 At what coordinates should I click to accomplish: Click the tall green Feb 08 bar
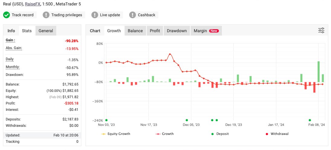319,72
